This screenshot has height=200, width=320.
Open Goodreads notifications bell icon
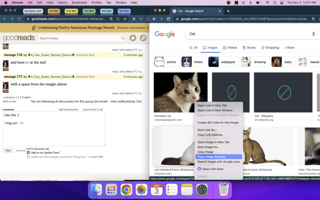[x=133, y=38]
